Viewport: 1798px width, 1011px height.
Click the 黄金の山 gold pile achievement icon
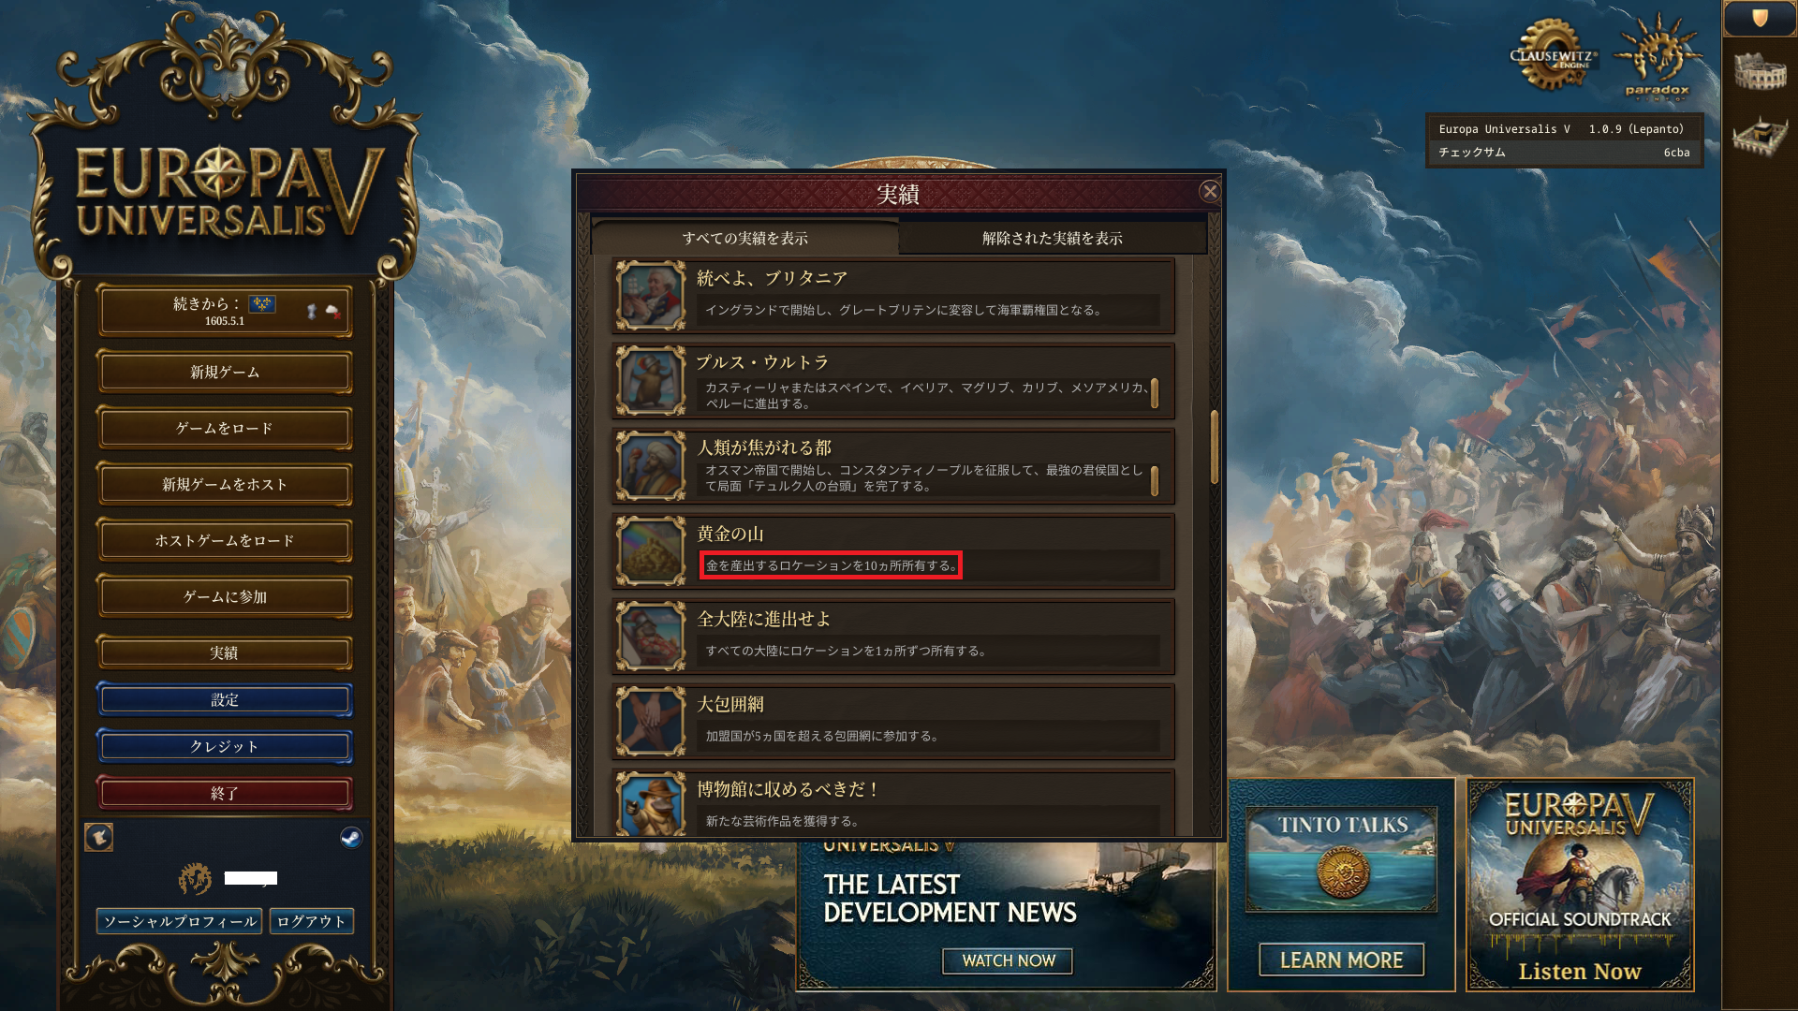pyautogui.click(x=650, y=551)
